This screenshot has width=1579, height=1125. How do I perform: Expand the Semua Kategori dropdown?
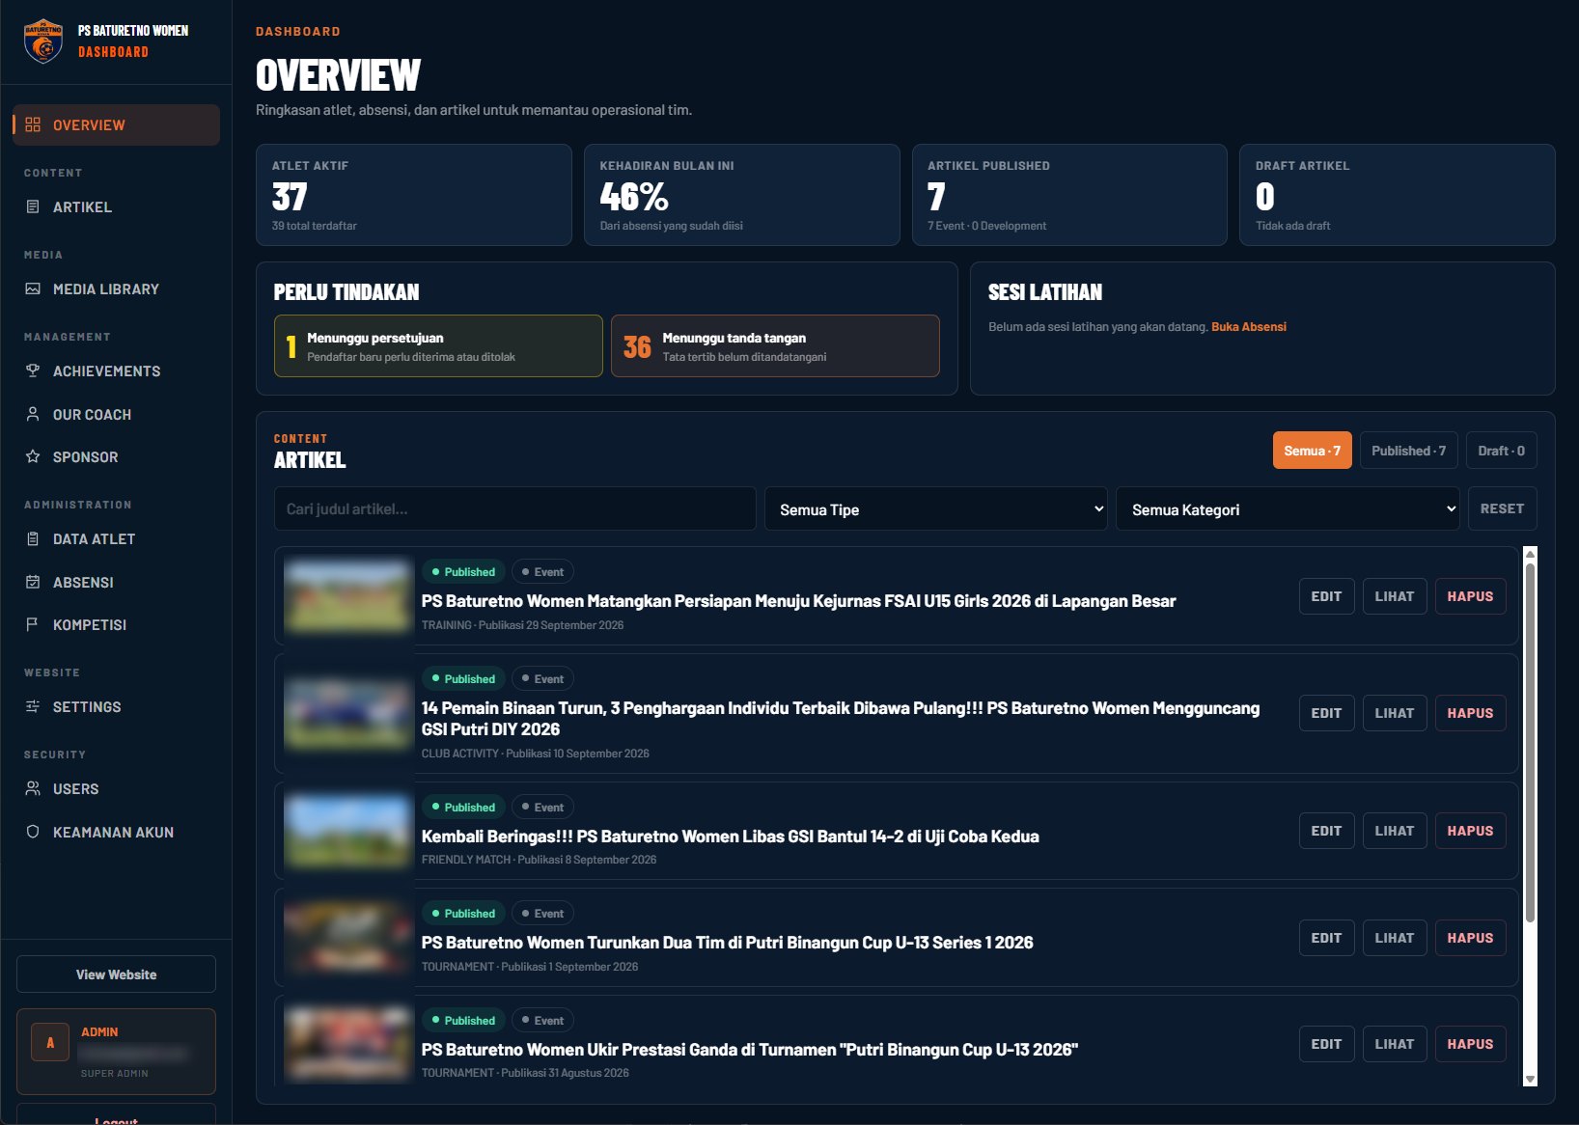click(1288, 509)
